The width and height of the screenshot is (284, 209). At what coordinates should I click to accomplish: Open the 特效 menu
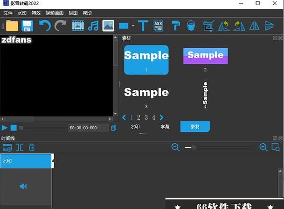click(36, 13)
